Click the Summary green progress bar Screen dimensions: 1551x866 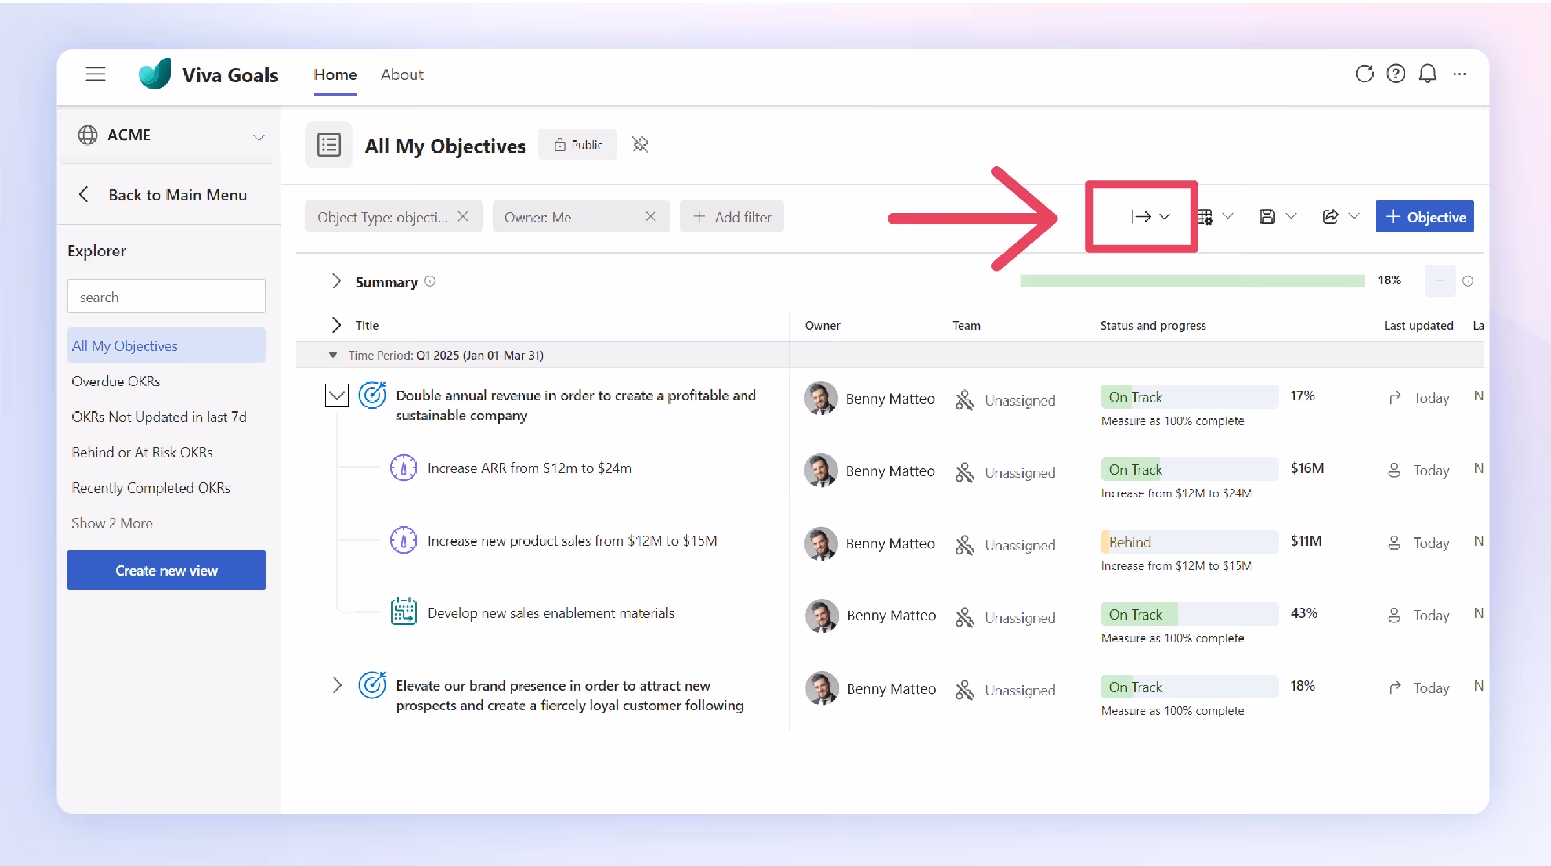point(1192,280)
